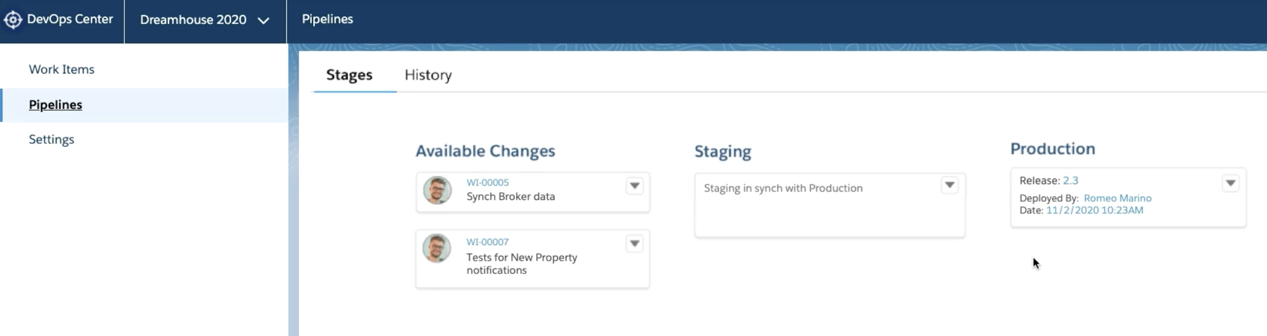Open Romeo Marino's profile link
The height and width of the screenshot is (336, 1267).
click(1117, 198)
